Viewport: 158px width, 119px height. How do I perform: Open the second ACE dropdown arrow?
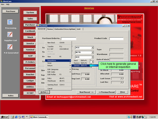tap(93, 57)
